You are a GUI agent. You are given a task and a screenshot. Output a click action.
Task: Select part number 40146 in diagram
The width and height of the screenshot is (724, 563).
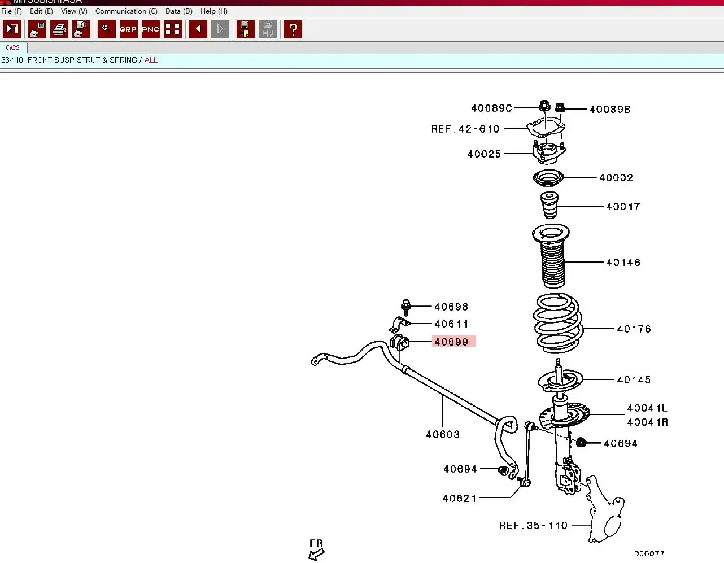click(x=623, y=263)
